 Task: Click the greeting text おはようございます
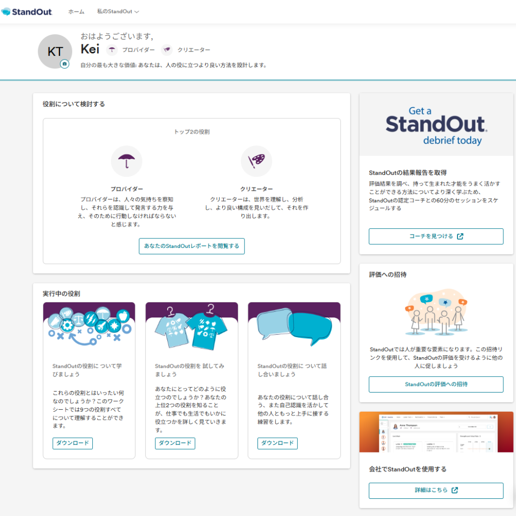click(117, 36)
